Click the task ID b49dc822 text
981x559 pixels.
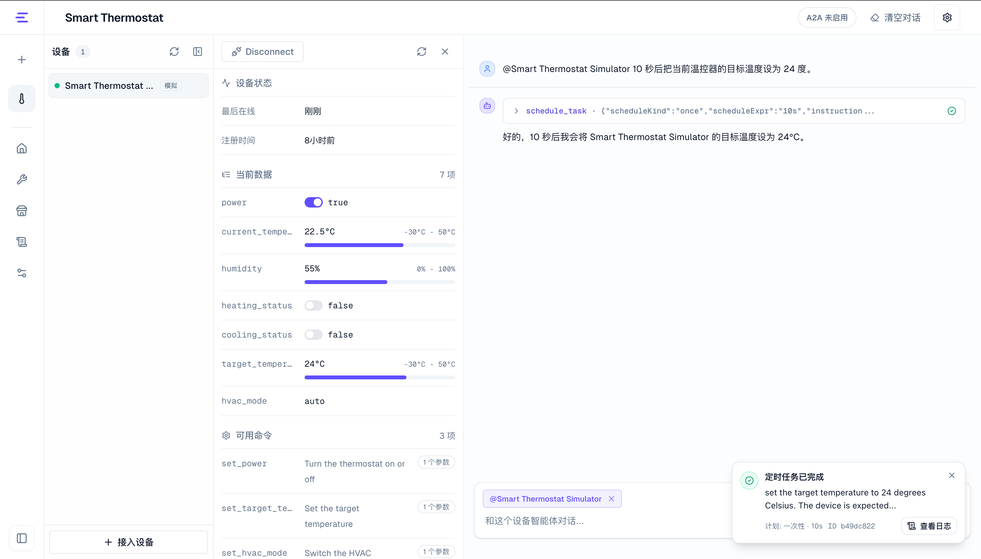pyautogui.click(x=857, y=526)
